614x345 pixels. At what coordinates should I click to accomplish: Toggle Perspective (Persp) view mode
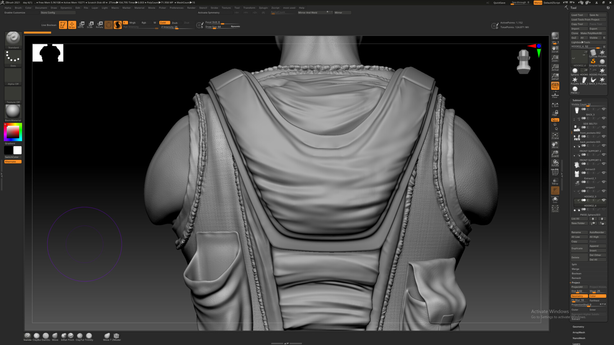555,86
